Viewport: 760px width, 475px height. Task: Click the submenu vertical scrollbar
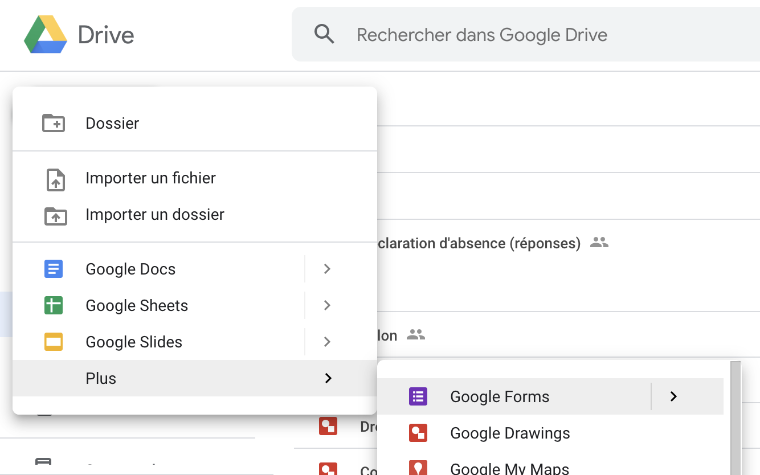tap(736, 418)
